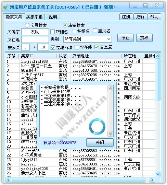Click the 广东深圳 location cell
167x185 pixels.
pos(132,115)
